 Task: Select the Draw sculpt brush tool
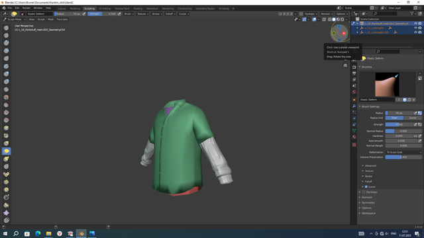pyautogui.click(x=6, y=28)
